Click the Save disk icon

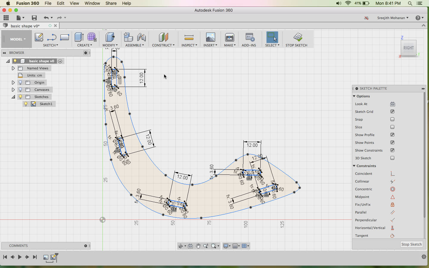[34, 18]
